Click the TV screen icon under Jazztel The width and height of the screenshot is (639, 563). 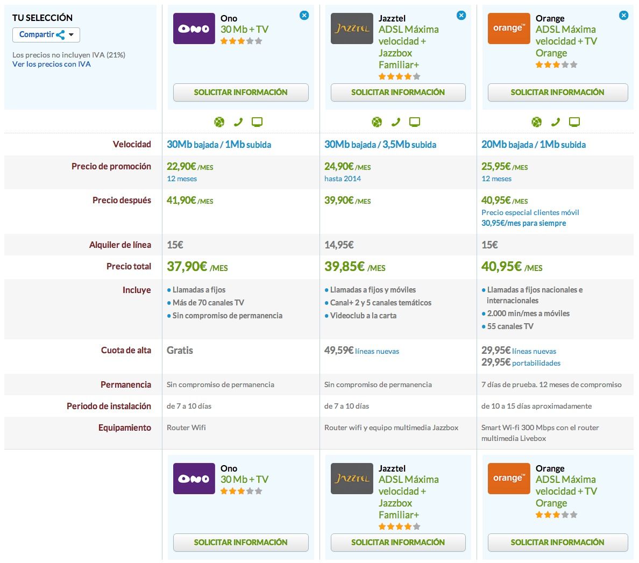click(415, 122)
